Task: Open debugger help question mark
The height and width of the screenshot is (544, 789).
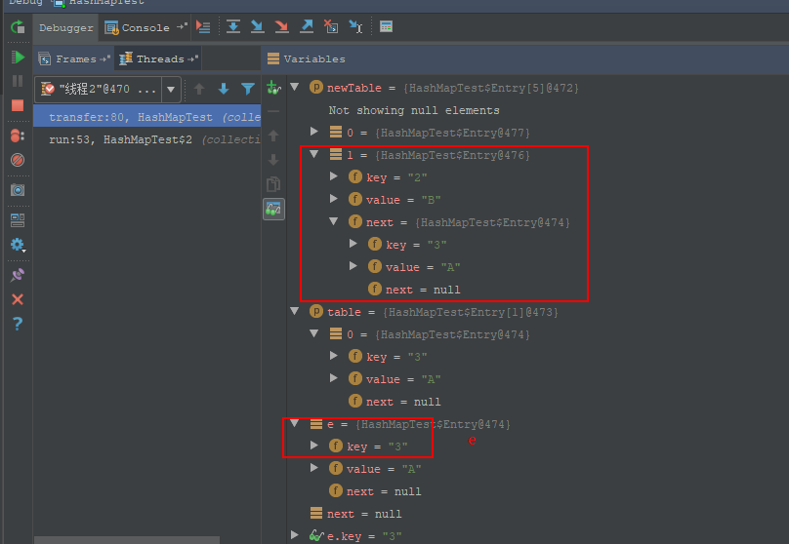Action: 18,324
